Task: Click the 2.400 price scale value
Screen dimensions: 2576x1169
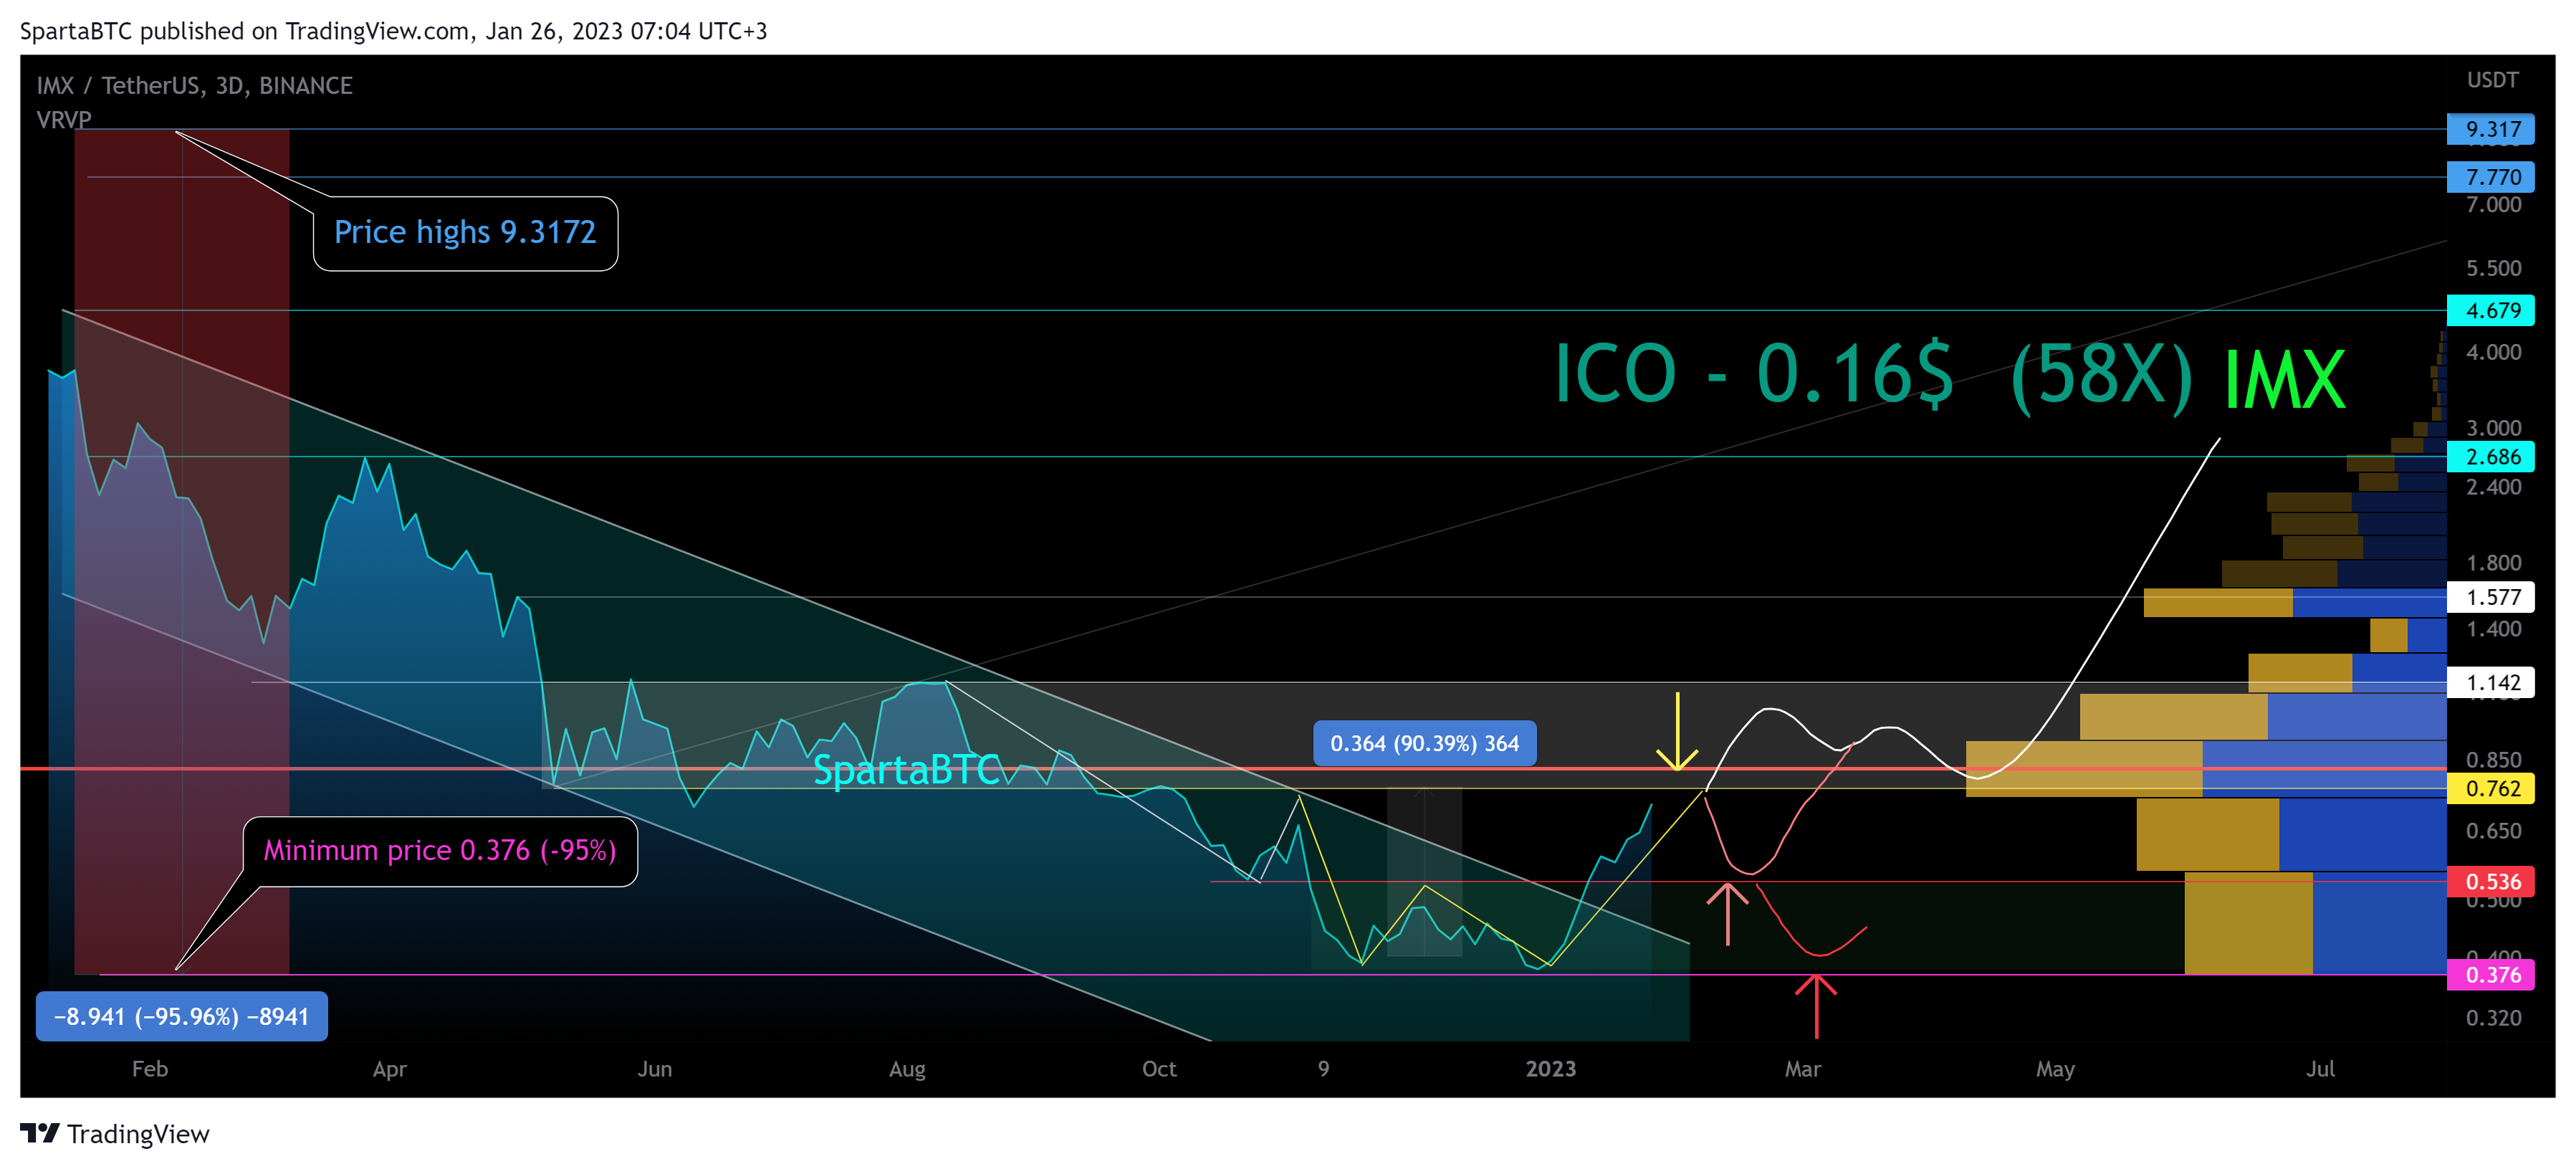Action: [x=2493, y=487]
